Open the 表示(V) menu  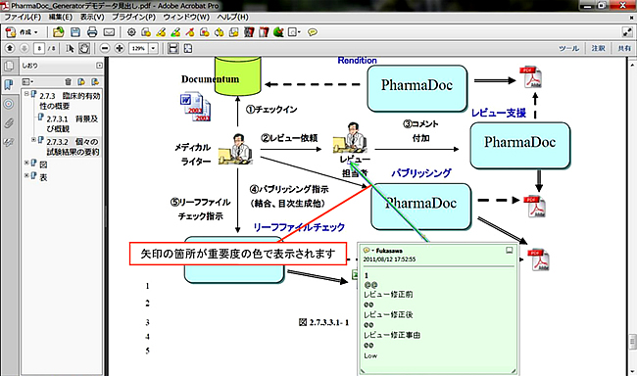(x=92, y=17)
